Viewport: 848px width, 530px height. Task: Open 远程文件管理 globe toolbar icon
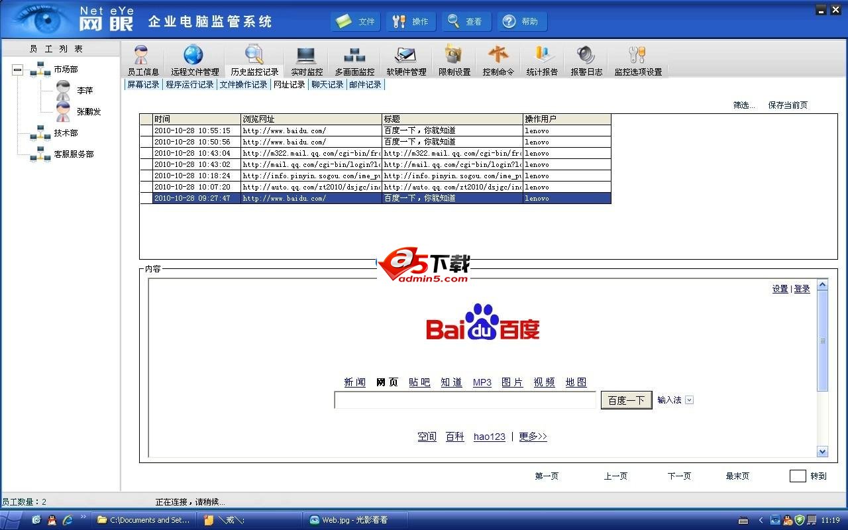[x=194, y=60]
